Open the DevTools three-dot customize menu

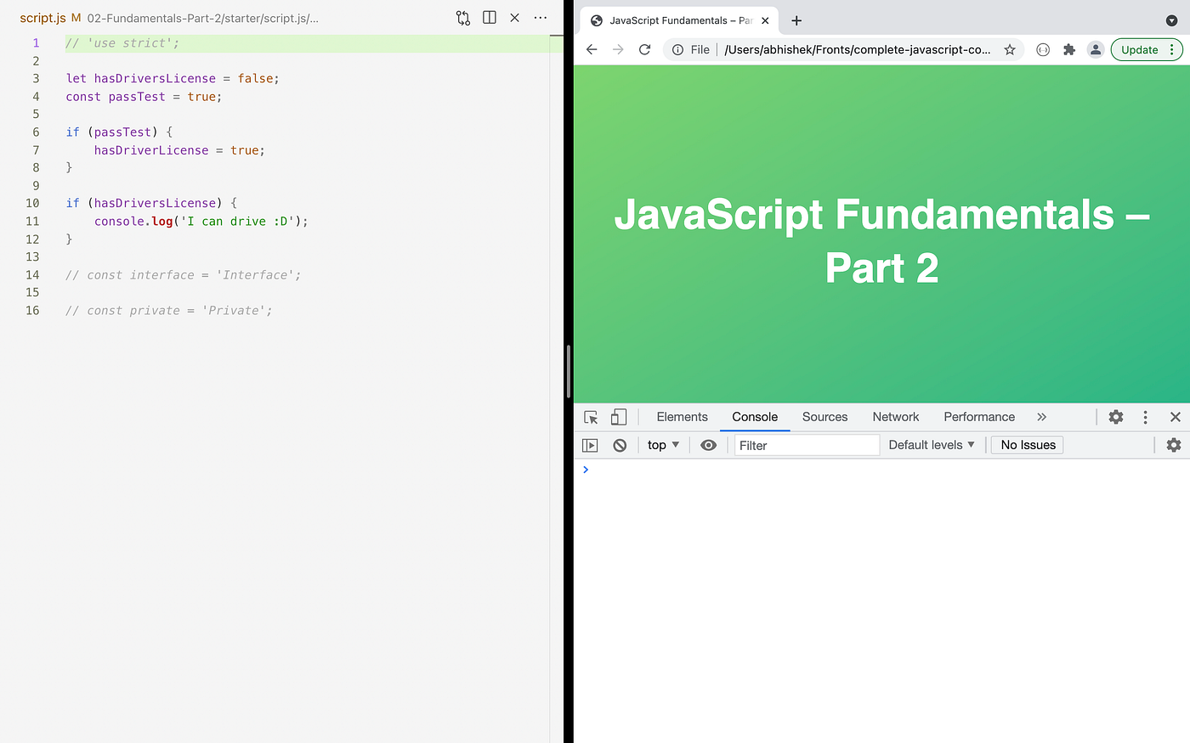click(1145, 417)
